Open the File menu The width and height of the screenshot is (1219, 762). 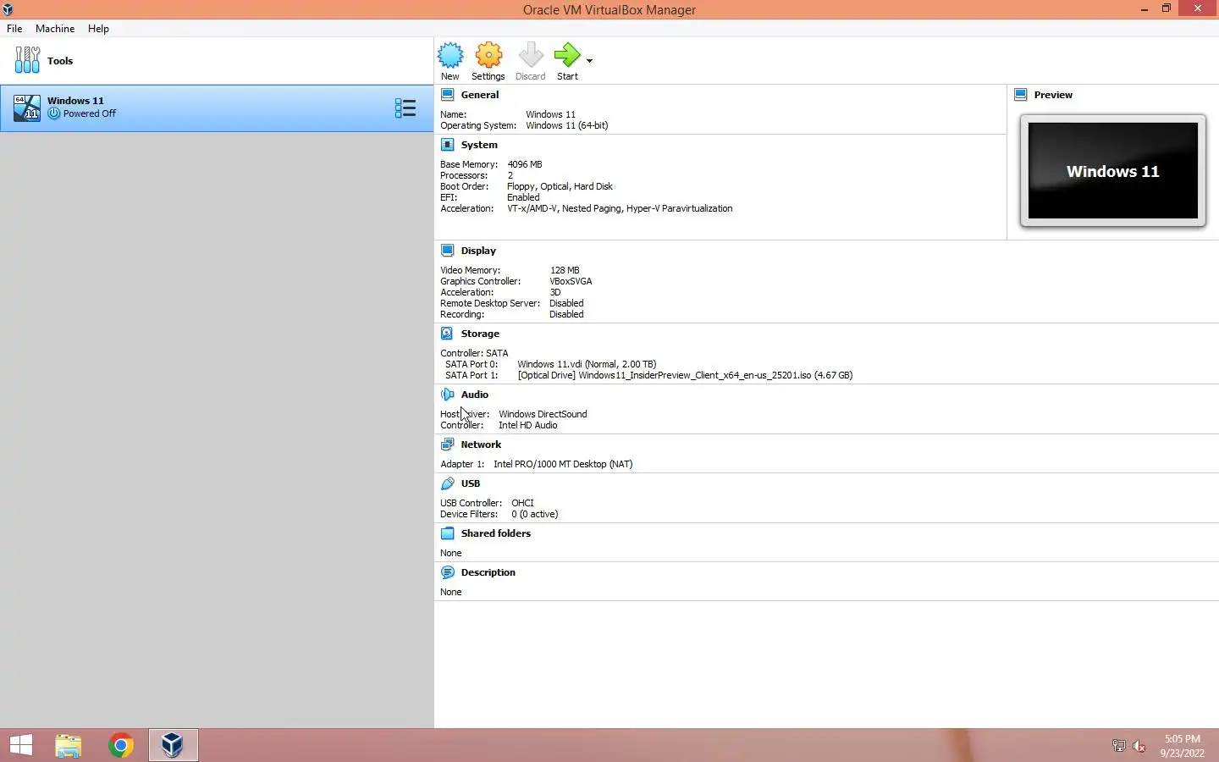point(14,29)
